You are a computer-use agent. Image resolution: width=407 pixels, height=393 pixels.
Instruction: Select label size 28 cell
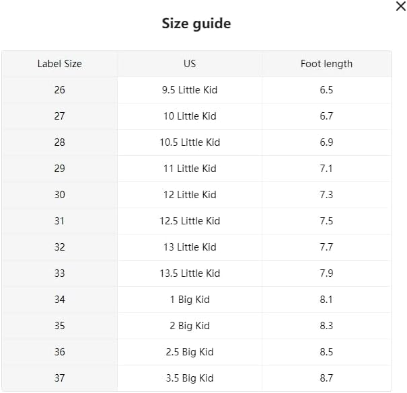tap(59, 142)
